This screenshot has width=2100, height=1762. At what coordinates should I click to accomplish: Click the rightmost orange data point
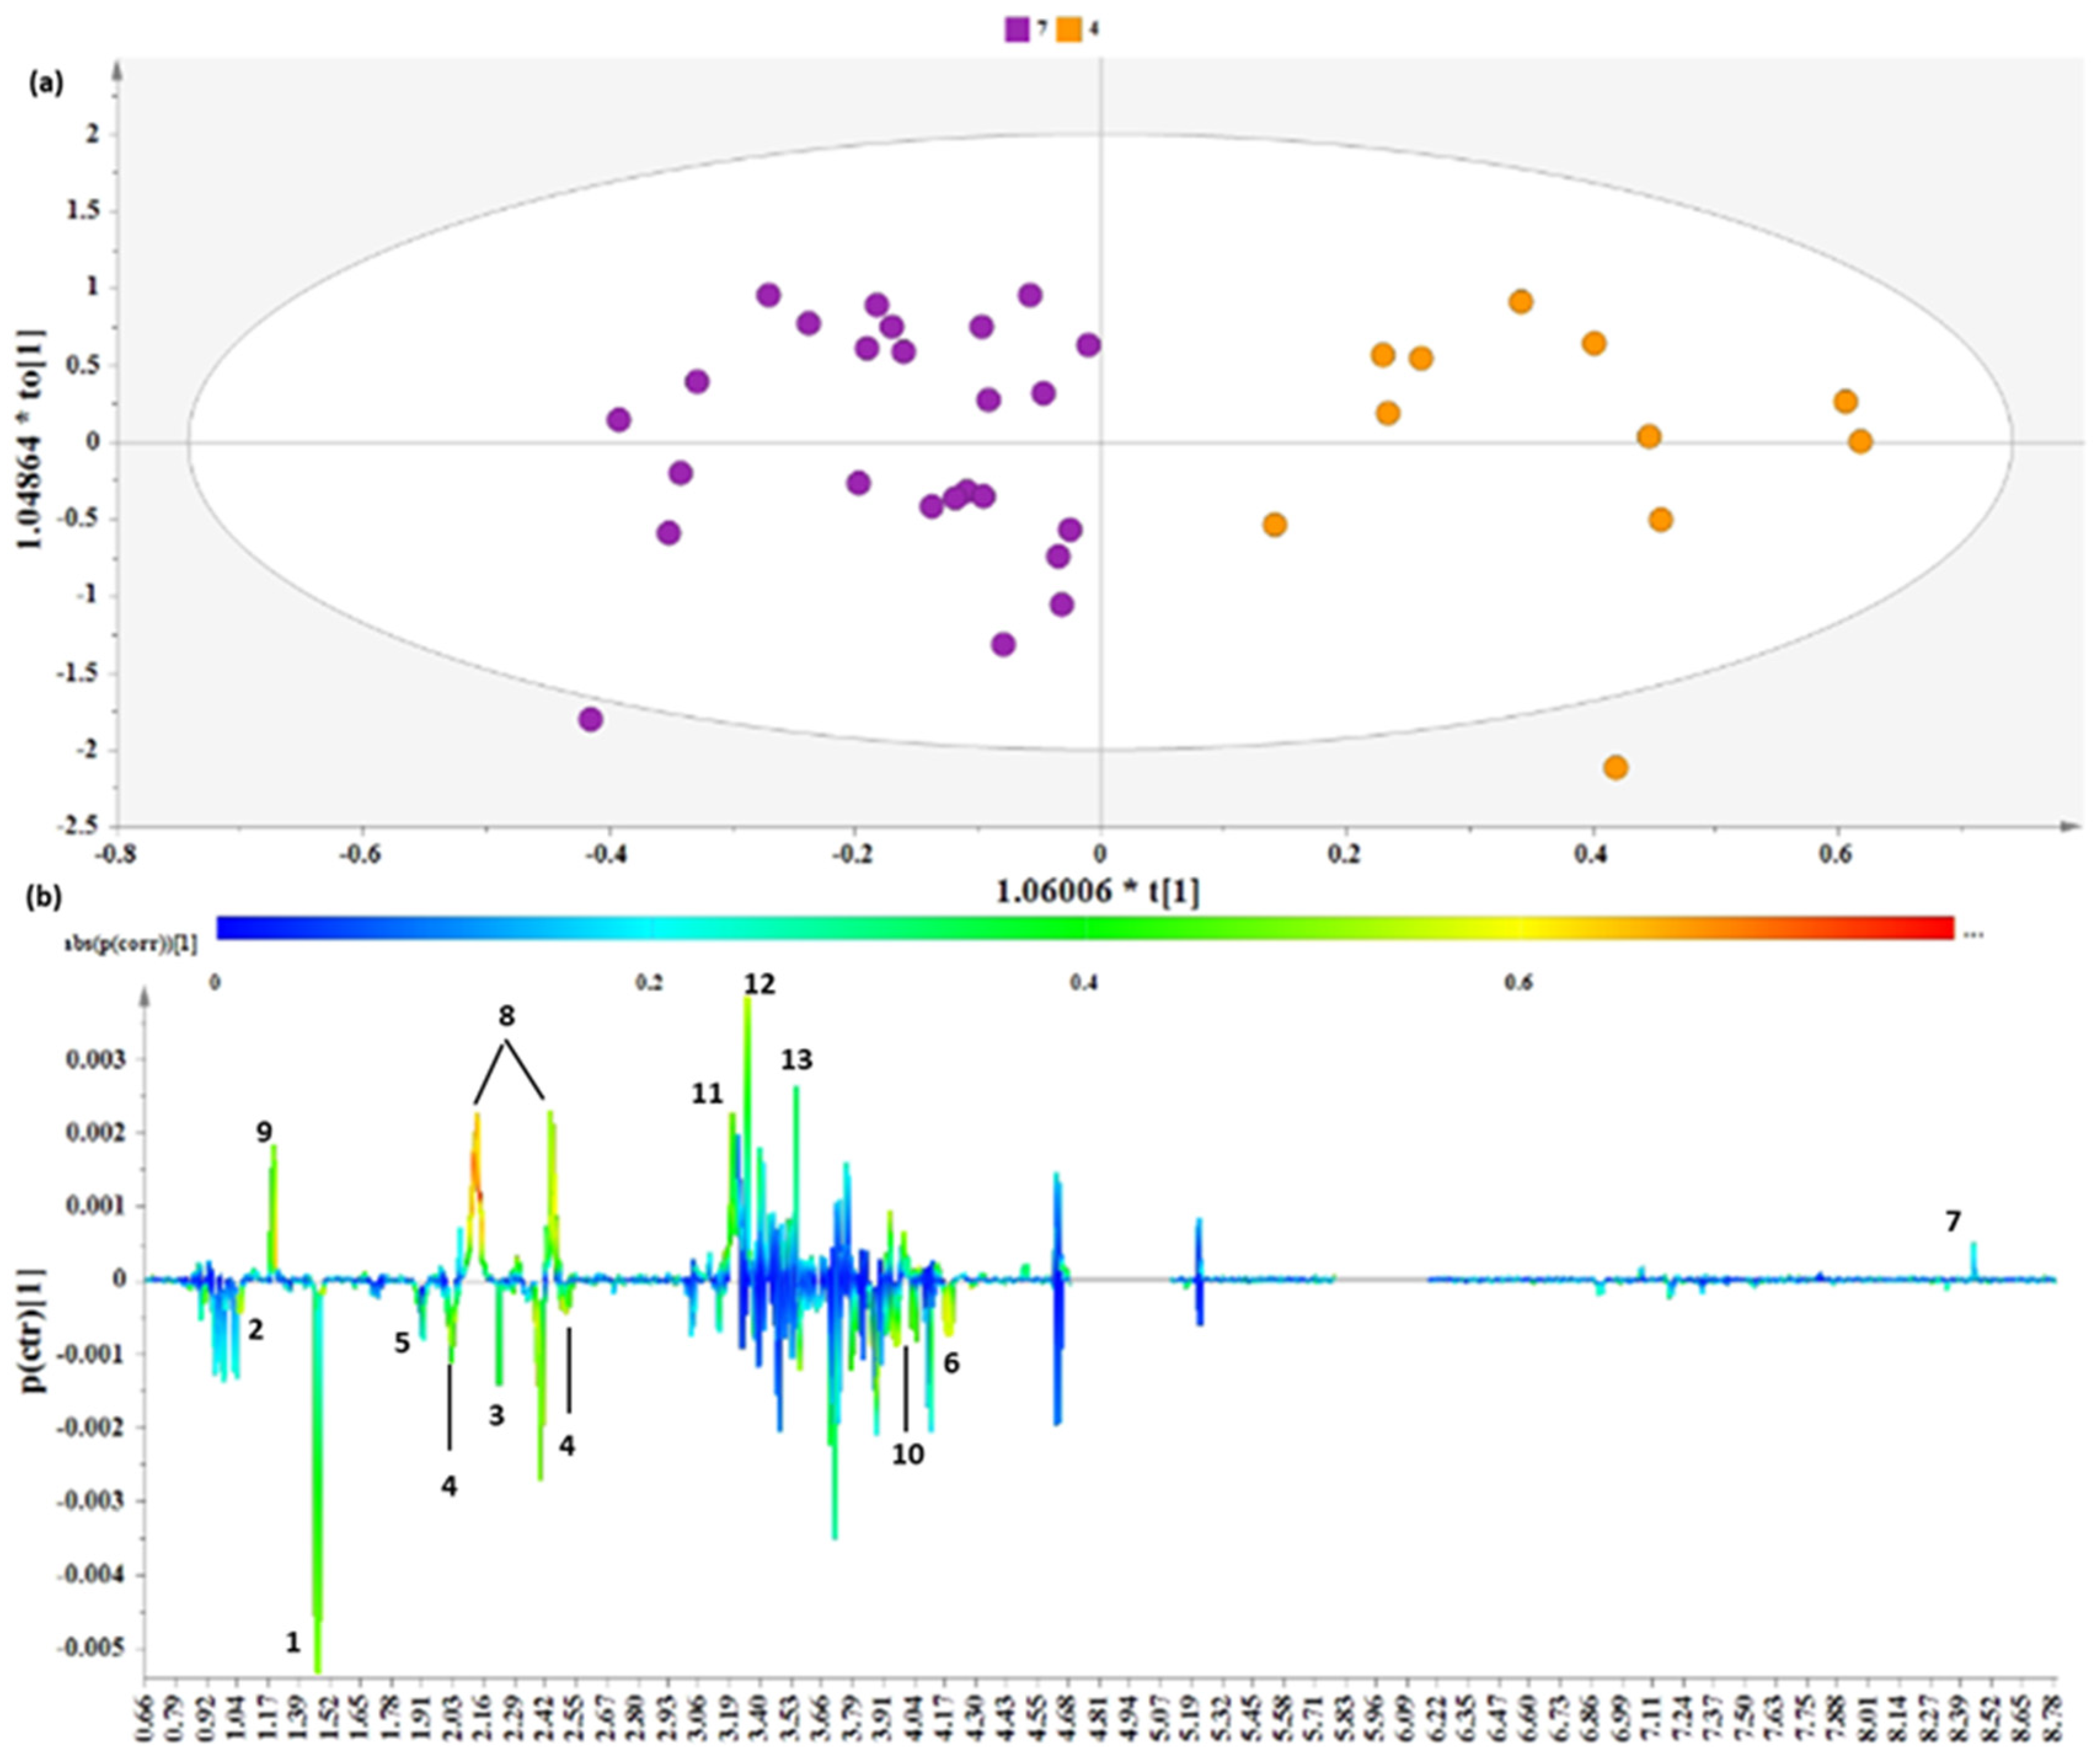point(1860,441)
